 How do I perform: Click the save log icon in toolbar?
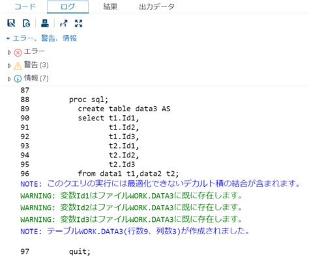[11, 23]
